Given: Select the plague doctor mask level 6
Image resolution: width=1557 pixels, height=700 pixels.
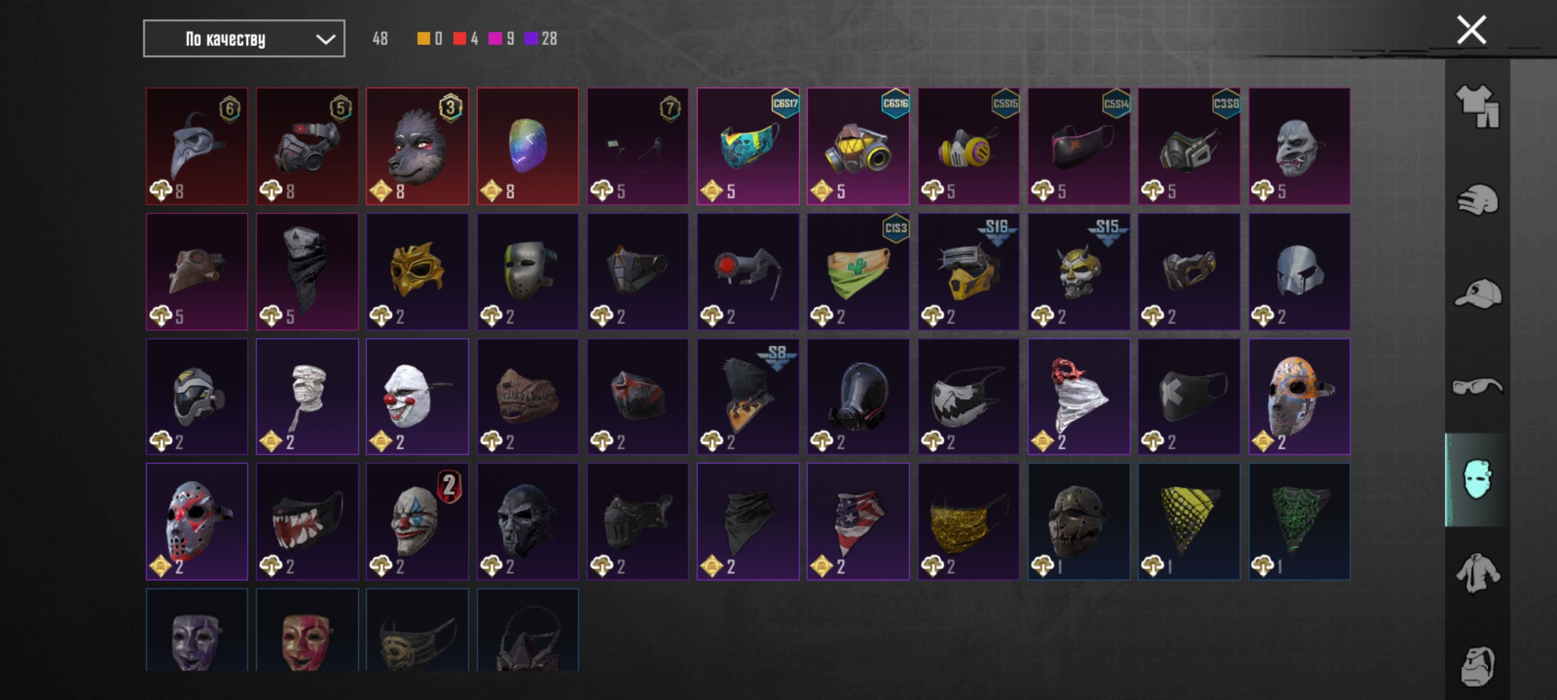Looking at the screenshot, I should click(x=197, y=146).
